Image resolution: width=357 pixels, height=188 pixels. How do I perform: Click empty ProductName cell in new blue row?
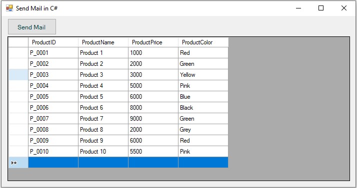point(103,163)
